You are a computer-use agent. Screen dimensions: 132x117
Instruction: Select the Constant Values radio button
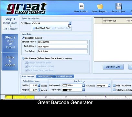23,38
